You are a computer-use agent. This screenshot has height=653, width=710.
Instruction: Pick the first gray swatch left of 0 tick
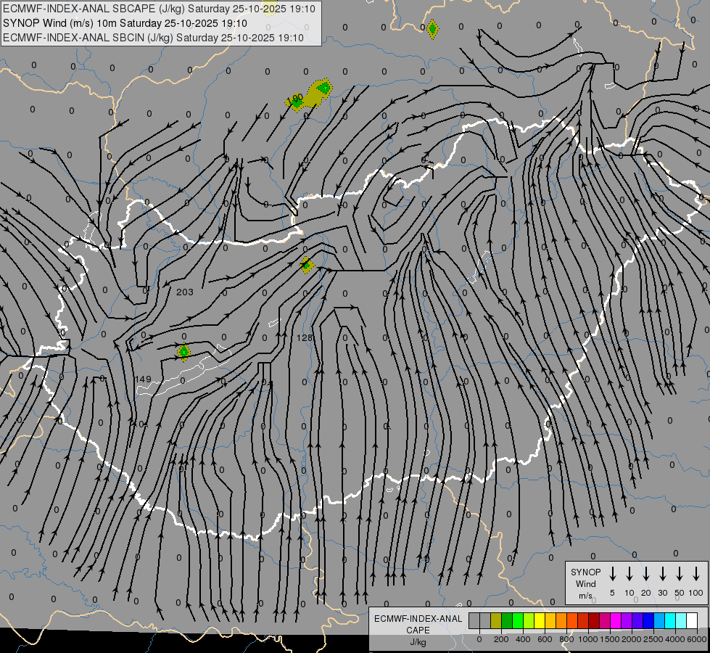click(474, 621)
